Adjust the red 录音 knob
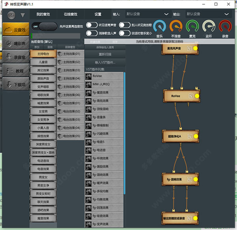The height and width of the screenshot is (230, 237). point(225,26)
